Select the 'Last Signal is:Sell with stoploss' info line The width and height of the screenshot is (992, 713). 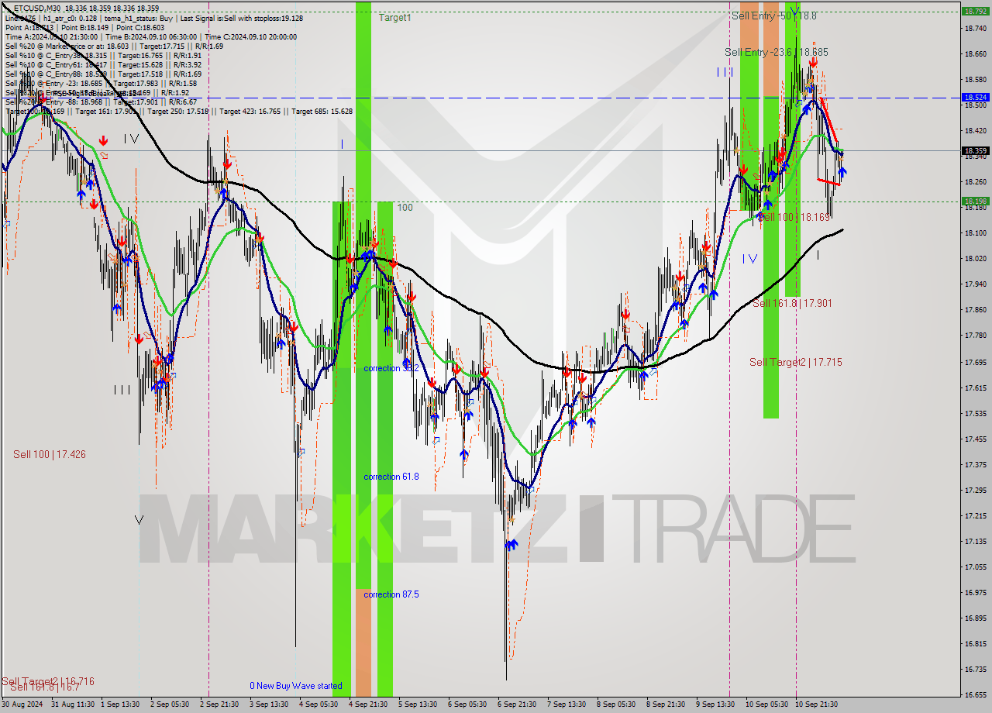click(153, 18)
